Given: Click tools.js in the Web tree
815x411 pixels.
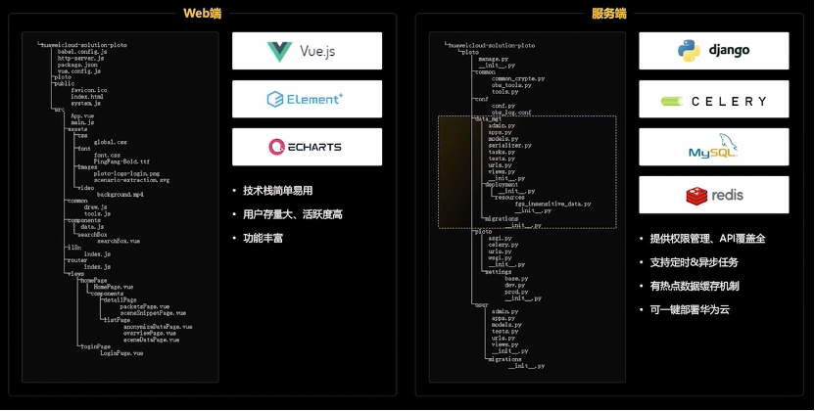Looking at the screenshot, I should [97, 213].
